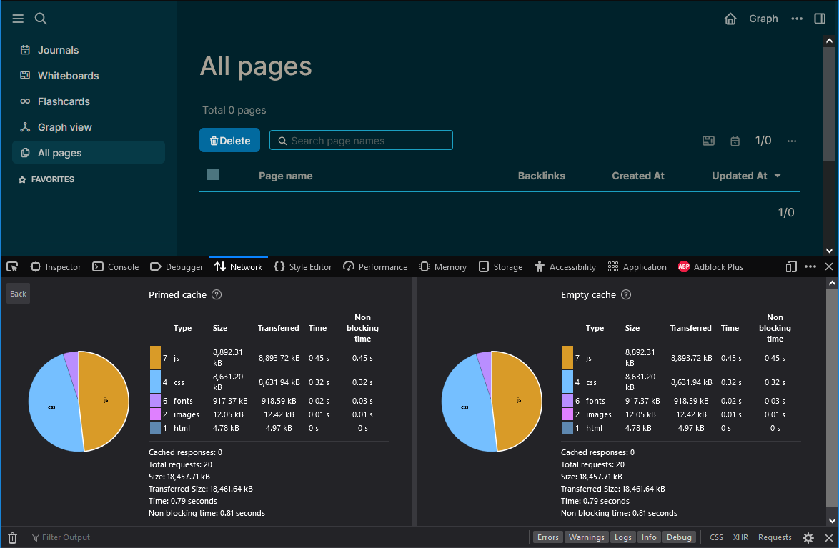Open the right sidebar with its toggle icon
The image size is (839, 548).
[820, 19]
